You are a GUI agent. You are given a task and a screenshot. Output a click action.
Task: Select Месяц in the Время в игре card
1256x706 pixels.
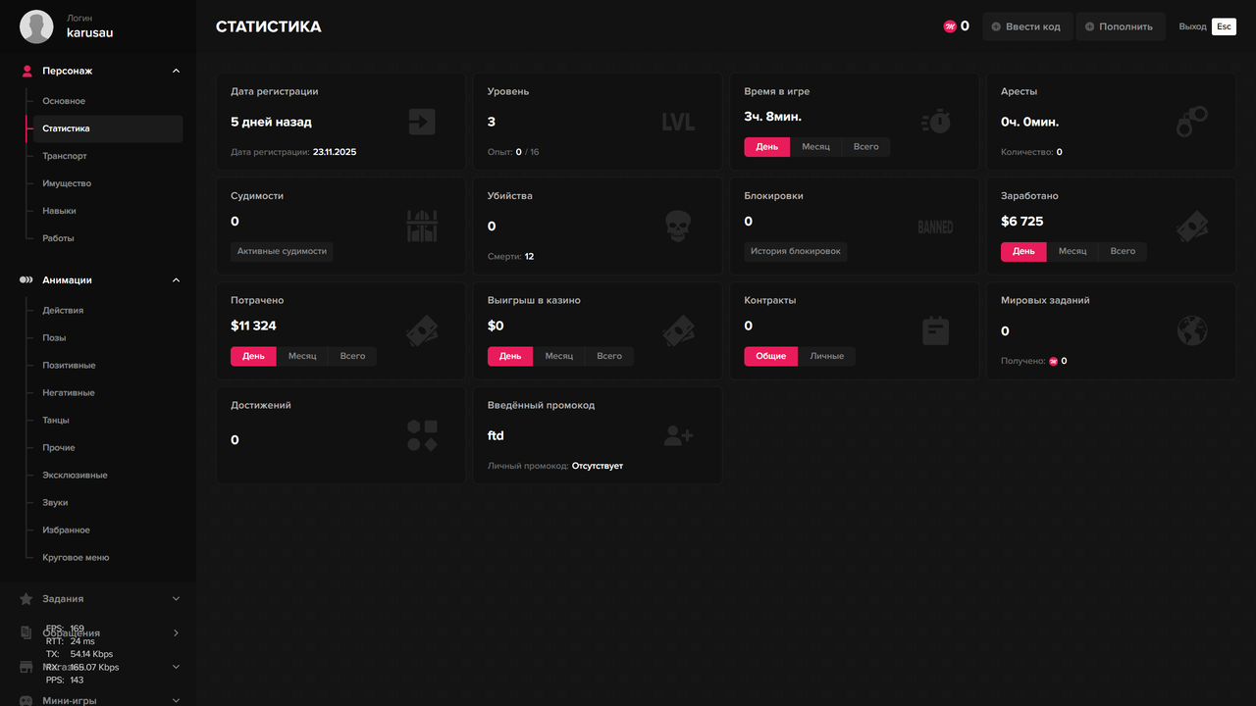click(x=815, y=147)
